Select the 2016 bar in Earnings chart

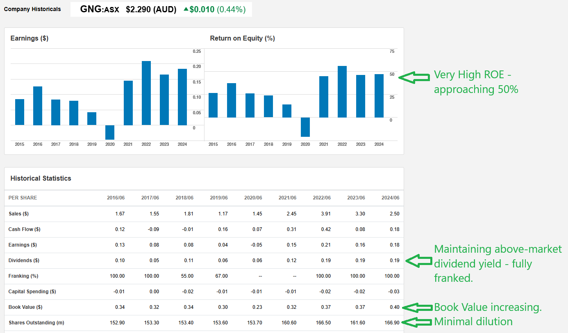click(x=38, y=106)
